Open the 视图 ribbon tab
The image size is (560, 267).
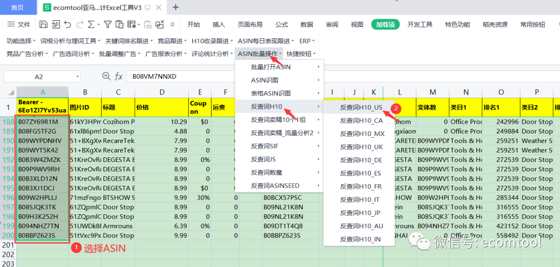coord(357,25)
